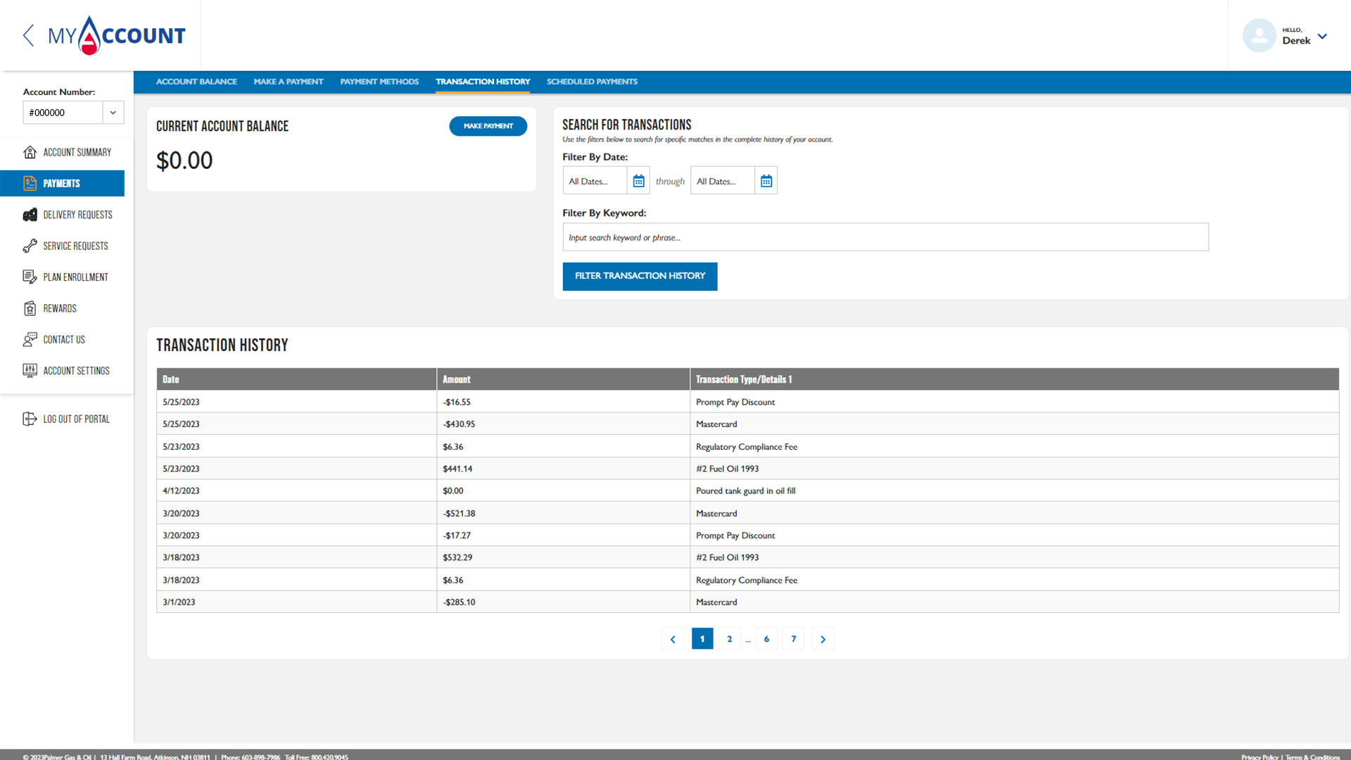The width and height of the screenshot is (1351, 760).
Task: Click the Make Payment button
Action: tap(487, 126)
